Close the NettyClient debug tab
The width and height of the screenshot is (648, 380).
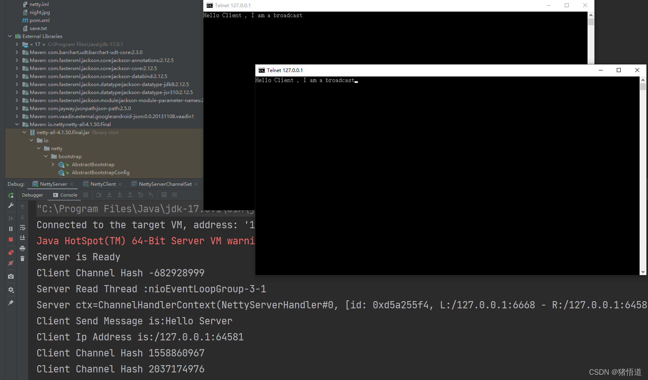point(120,184)
